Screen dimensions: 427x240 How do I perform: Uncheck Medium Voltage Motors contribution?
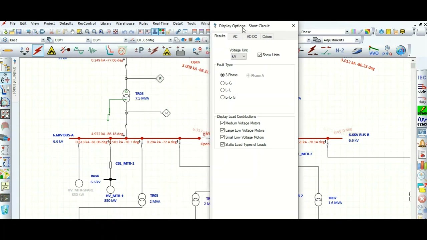coord(223,123)
